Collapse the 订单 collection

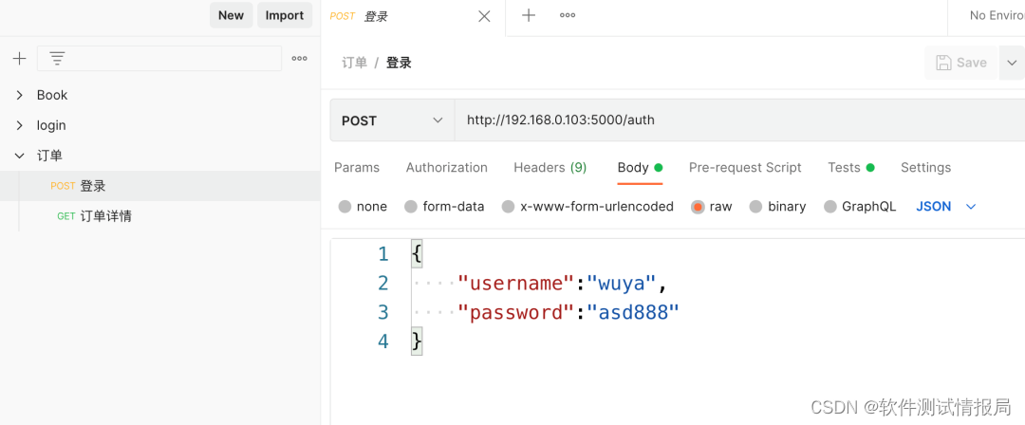click(x=20, y=156)
